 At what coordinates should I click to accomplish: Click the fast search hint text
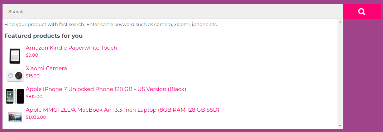tap(111, 25)
